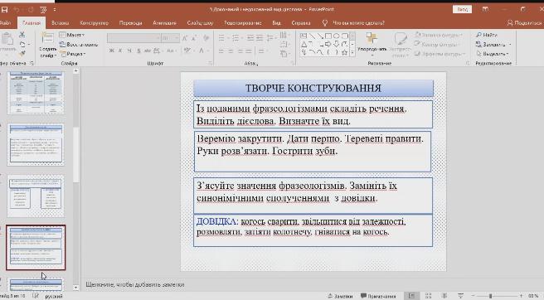
Task: Click the Save icon in quick access toolbar
Action: tap(4, 10)
